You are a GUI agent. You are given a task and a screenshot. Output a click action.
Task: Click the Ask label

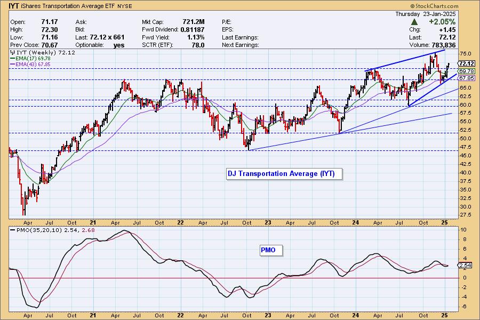[81, 22]
